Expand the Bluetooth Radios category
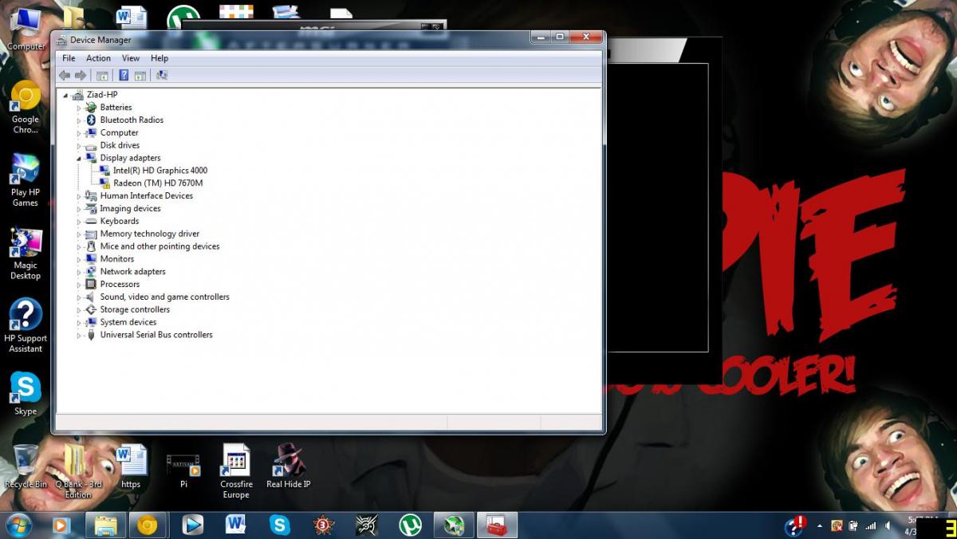 (79, 120)
